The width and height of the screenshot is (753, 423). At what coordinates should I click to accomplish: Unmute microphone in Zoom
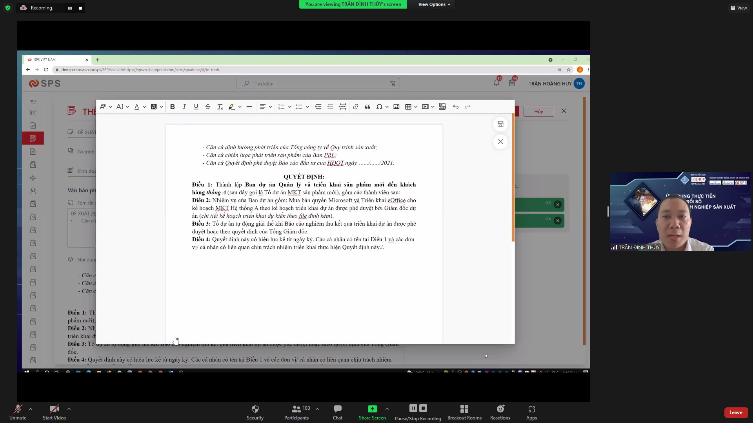(18, 412)
